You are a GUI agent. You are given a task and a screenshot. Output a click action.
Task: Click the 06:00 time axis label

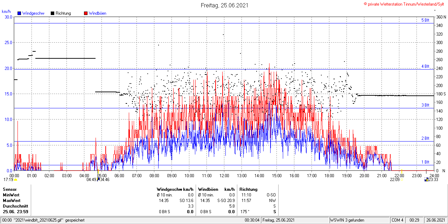119,175
